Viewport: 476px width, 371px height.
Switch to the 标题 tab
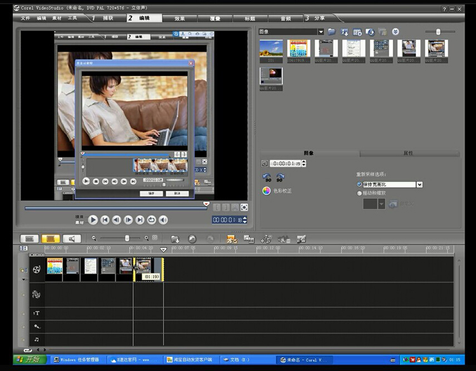point(250,18)
